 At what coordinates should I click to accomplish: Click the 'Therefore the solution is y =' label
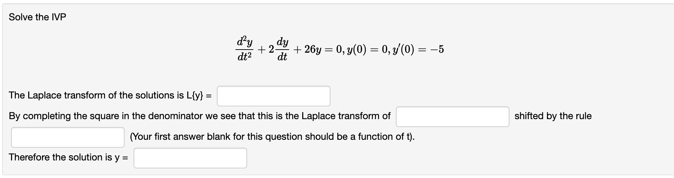click(x=69, y=157)
